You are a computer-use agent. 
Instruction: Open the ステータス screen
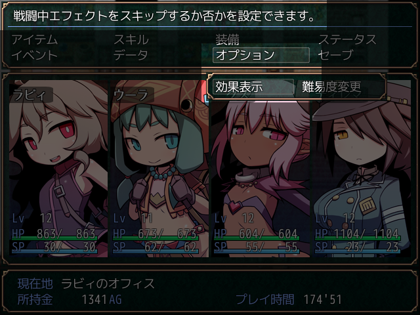(347, 40)
